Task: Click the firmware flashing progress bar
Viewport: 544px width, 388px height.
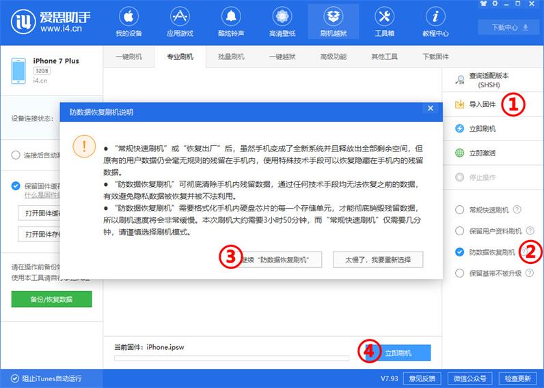Action: pyautogui.click(x=232, y=358)
